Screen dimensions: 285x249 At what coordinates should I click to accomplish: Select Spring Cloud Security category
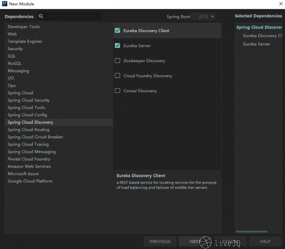point(59,100)
